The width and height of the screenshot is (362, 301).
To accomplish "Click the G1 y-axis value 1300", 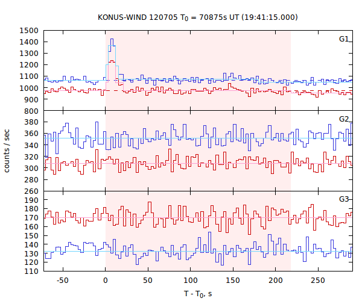I will 29,54.
